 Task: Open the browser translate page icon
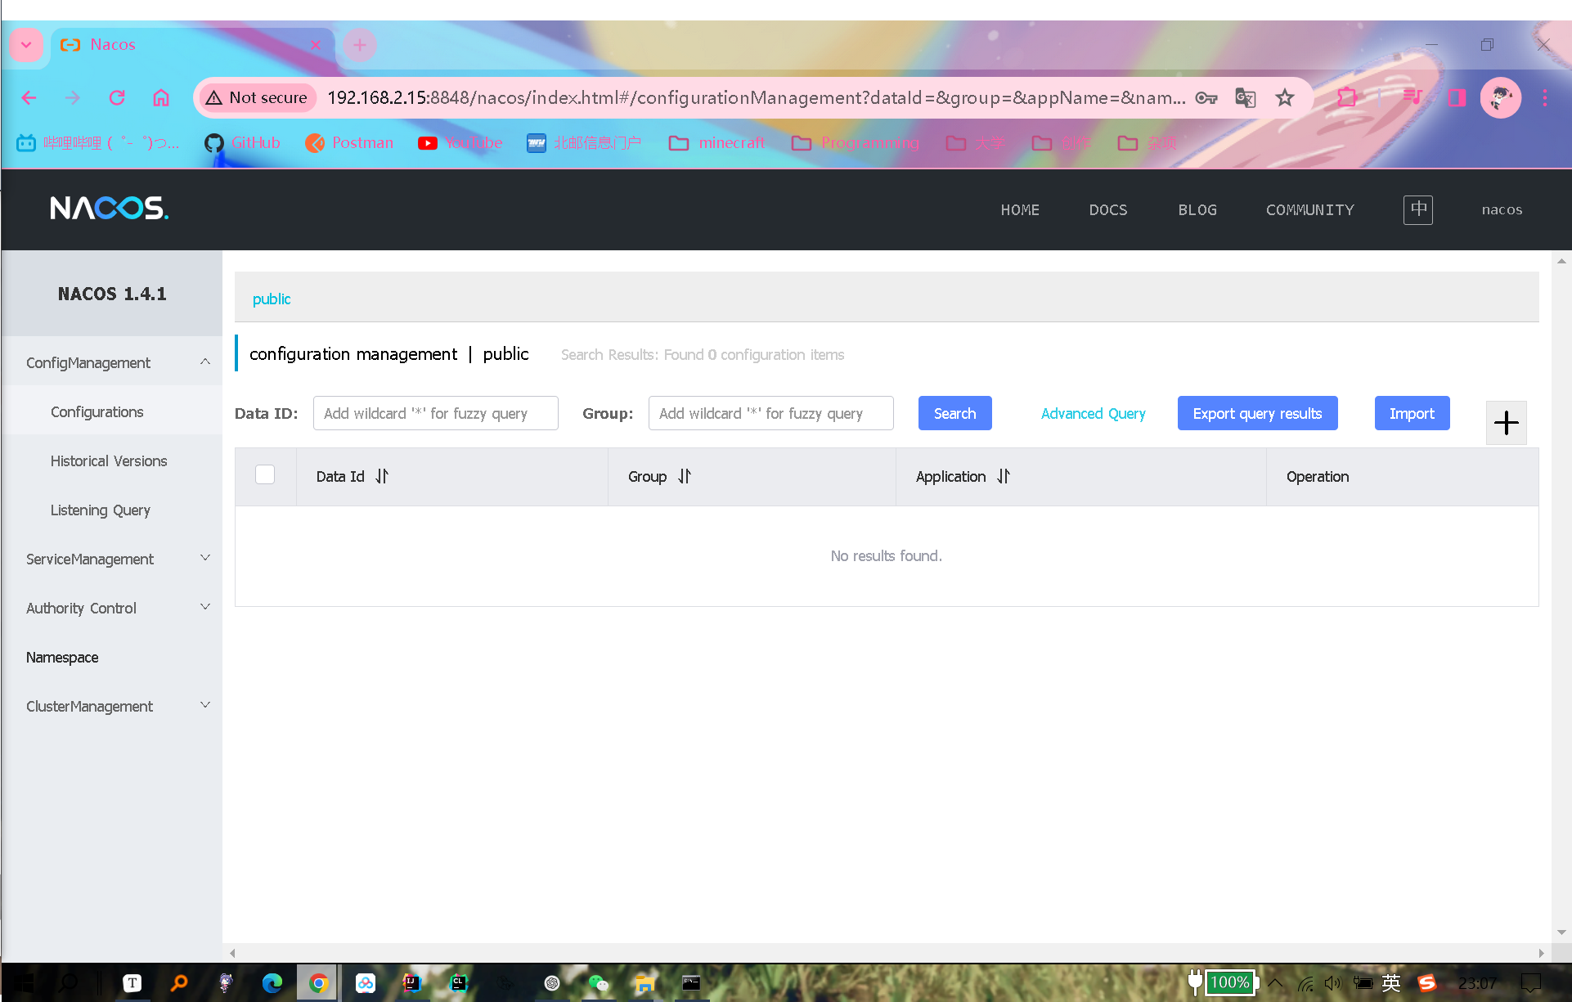coord(1245,98)
